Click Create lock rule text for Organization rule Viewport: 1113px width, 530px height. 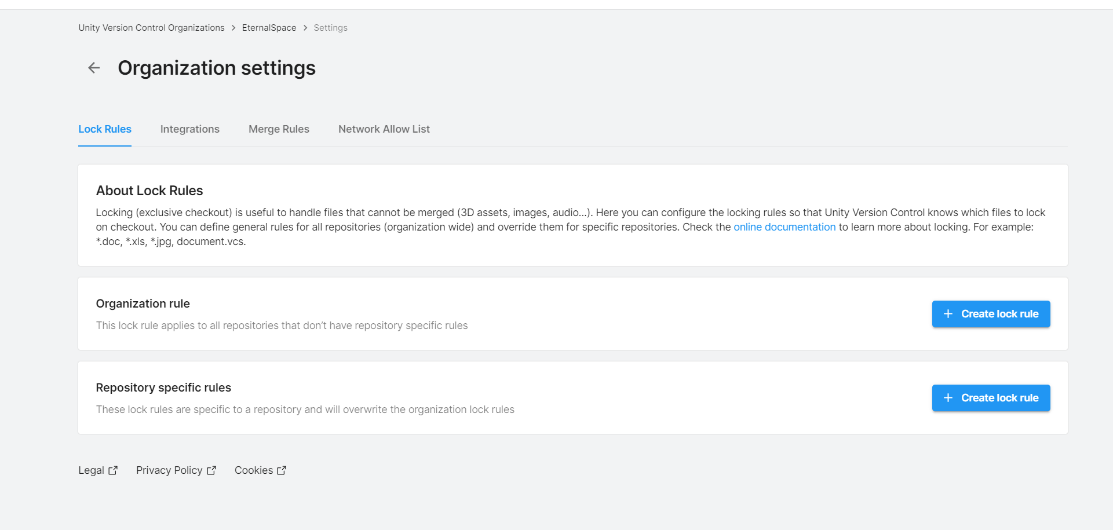[x=999, y=314]
